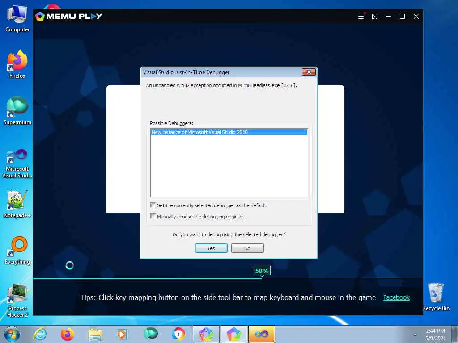The image size is (458, 343).
Task: Click MEmu Play mini-window mode icon
Action: [x=375, y=17]
